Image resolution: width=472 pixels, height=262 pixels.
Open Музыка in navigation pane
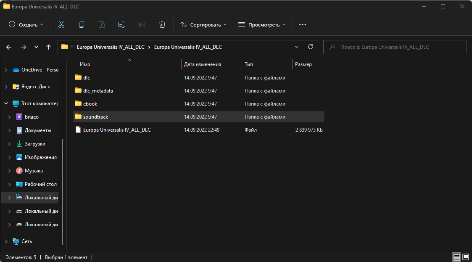point(33,171)
